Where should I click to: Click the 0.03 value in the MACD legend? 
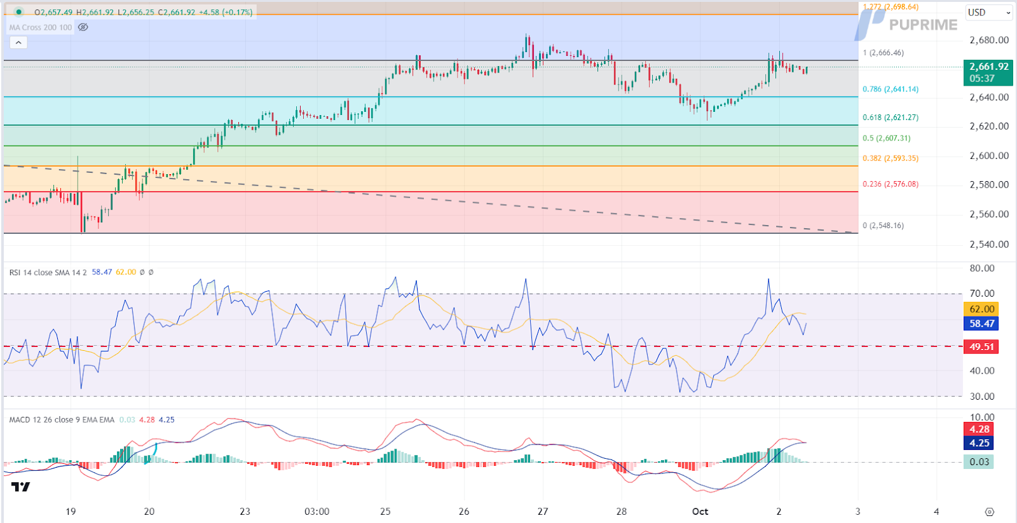127,419
